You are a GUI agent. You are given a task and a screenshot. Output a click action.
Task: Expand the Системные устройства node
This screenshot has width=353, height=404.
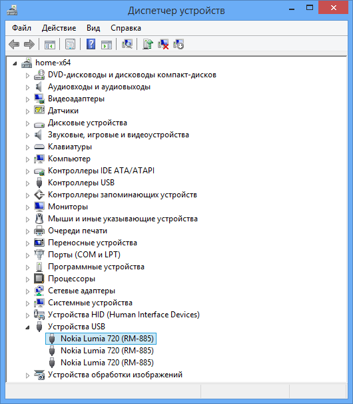(27, 303)
